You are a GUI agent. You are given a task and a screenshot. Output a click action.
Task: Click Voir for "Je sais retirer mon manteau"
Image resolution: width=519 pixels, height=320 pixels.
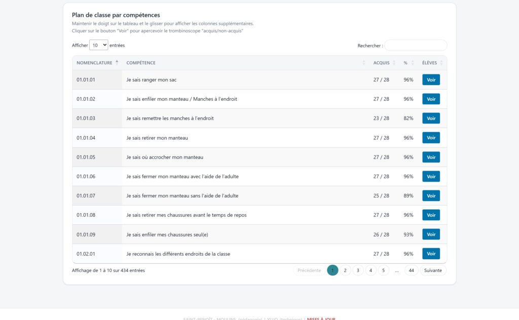[431, 138]
